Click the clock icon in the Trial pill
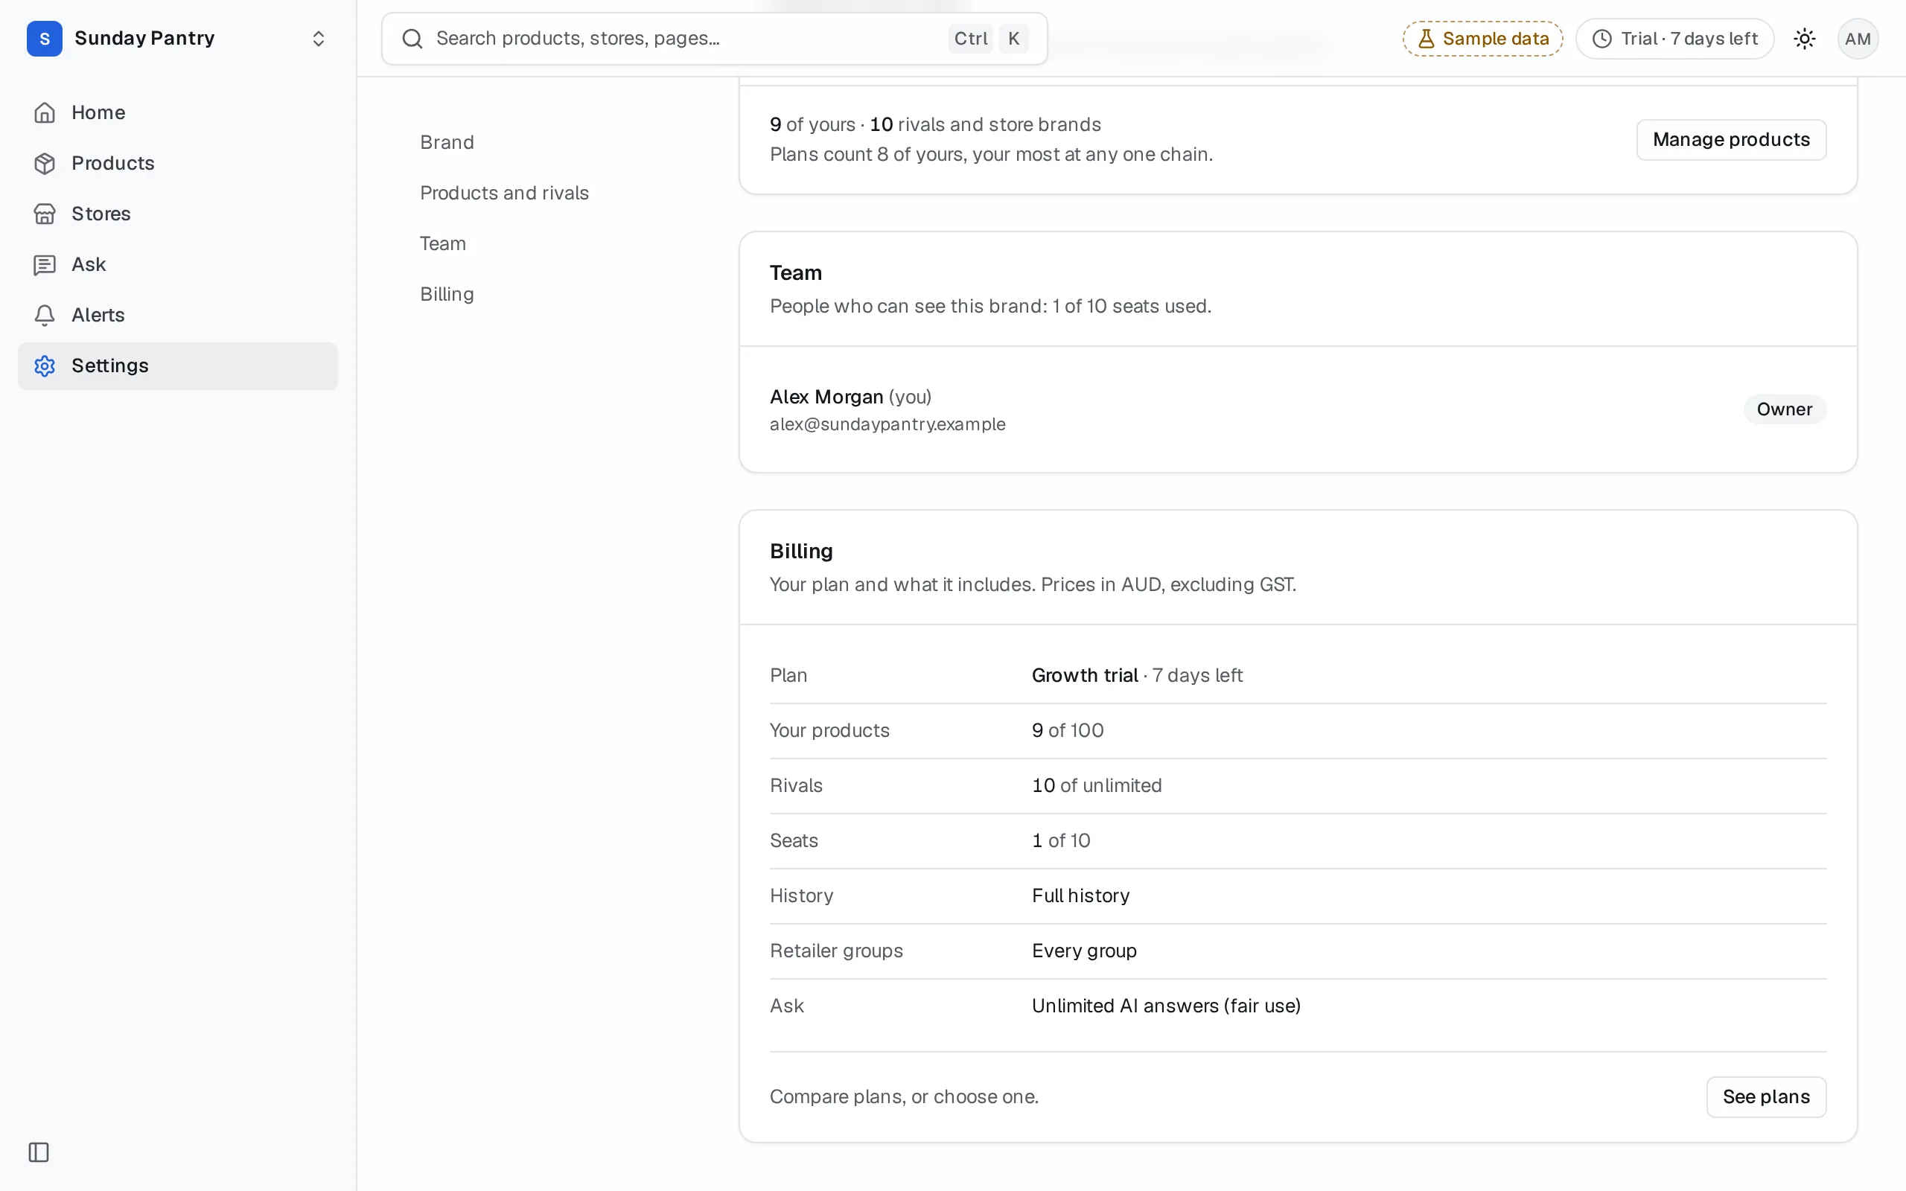This screenshot has height=1191, width=1906. [x=1602, y=39]
